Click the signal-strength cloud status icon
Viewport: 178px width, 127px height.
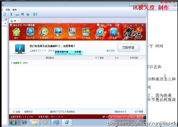click(103, 117)
